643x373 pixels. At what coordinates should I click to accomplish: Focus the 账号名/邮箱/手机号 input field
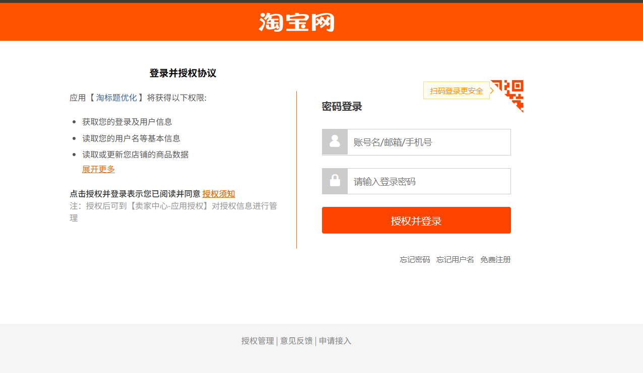(428, 142)
